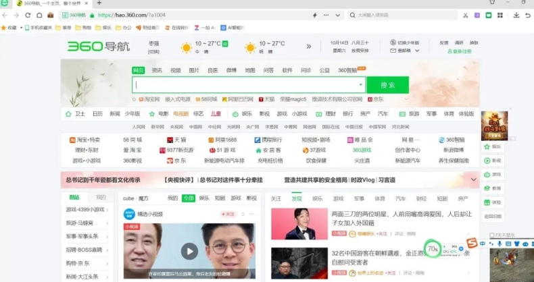This screenshot has height=282, width=534.
Task: Click the address bar URL field
Action: pyautogui.click(x=201, y=16)
